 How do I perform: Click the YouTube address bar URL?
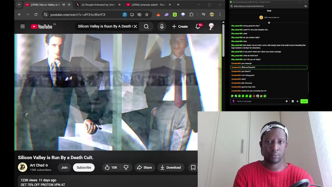pos(78,15)
